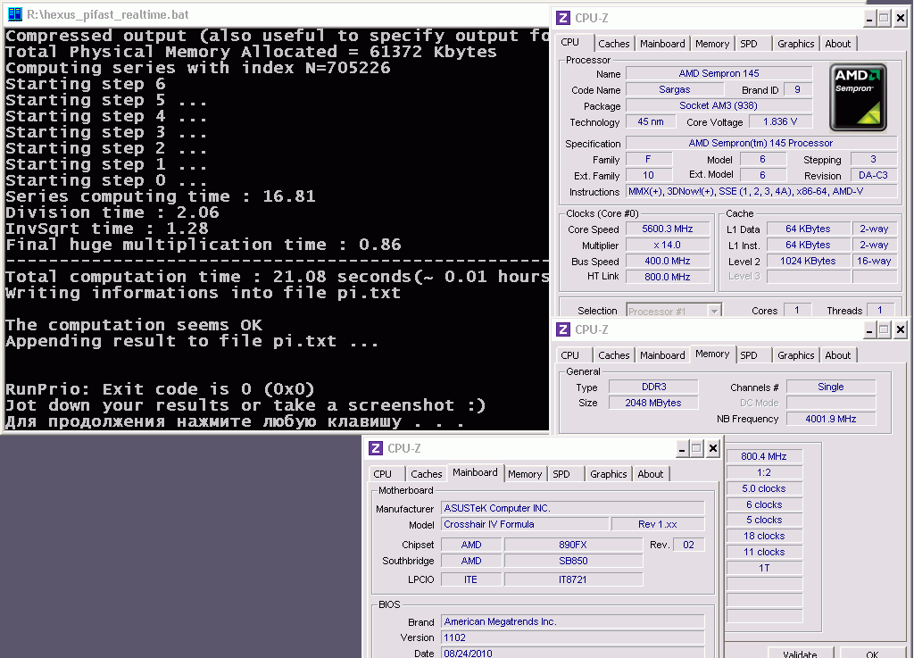Viewport: 914px width, 658px height.
Task: Click the memory Type value DDR3
Action: [653, 387]
